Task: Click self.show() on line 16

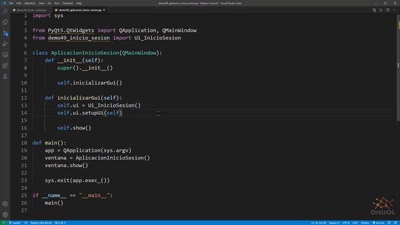Action: coord(74,127)
